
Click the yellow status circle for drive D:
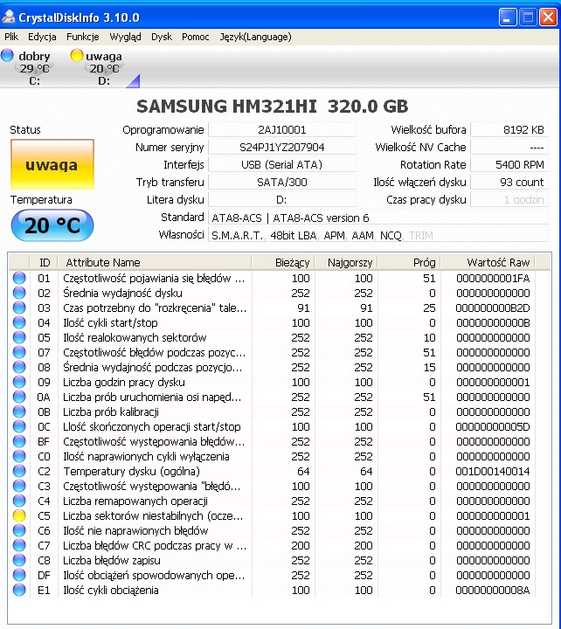[76, 55]
